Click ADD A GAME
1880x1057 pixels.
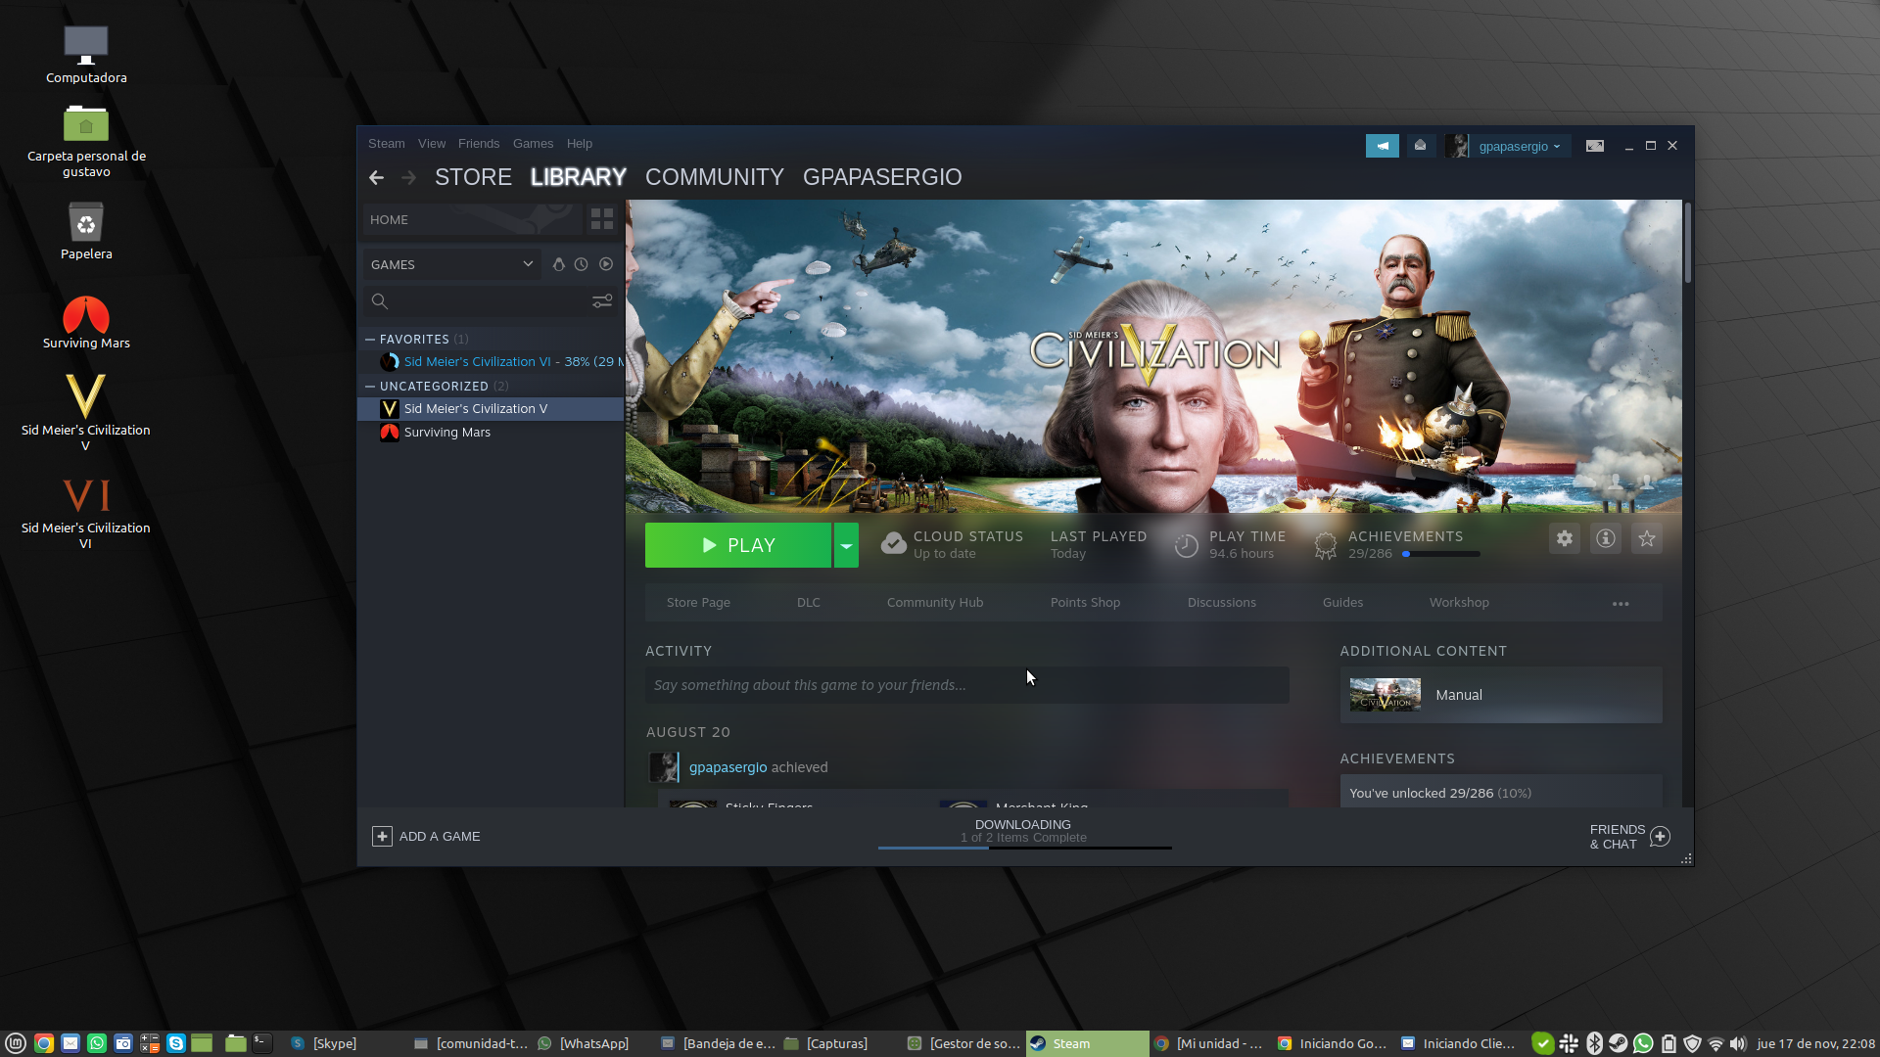[426, 836]
